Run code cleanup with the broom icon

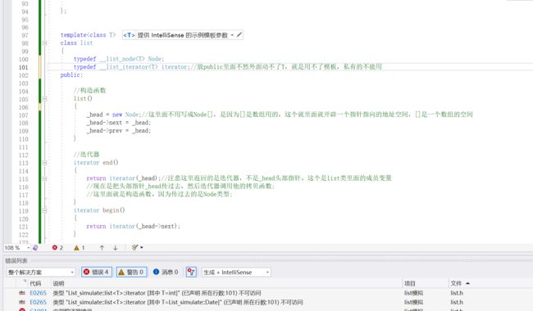tap(135, 248)
